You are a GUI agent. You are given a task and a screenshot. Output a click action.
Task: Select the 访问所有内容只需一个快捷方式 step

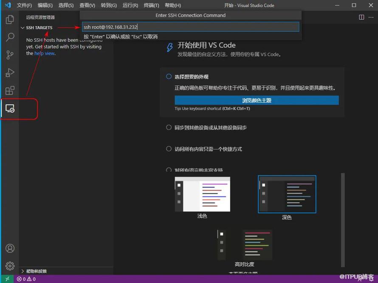169,149
